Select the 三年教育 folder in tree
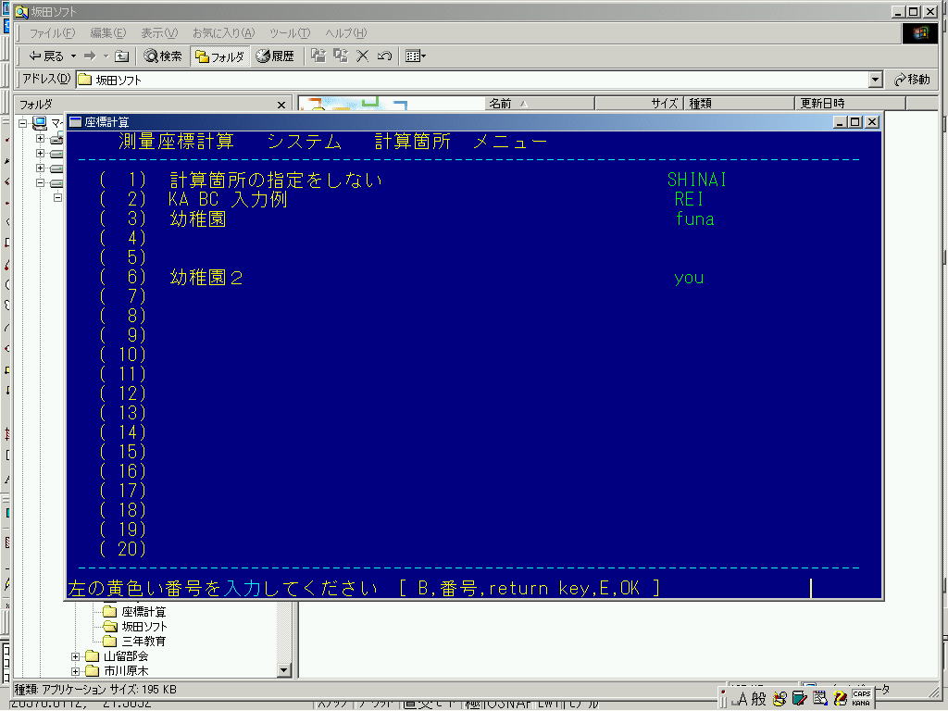This screenshot has height=711, width=948. [135, 641]
